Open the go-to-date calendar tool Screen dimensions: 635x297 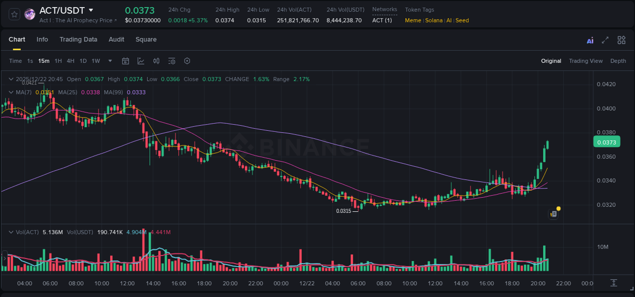[125, 61]
